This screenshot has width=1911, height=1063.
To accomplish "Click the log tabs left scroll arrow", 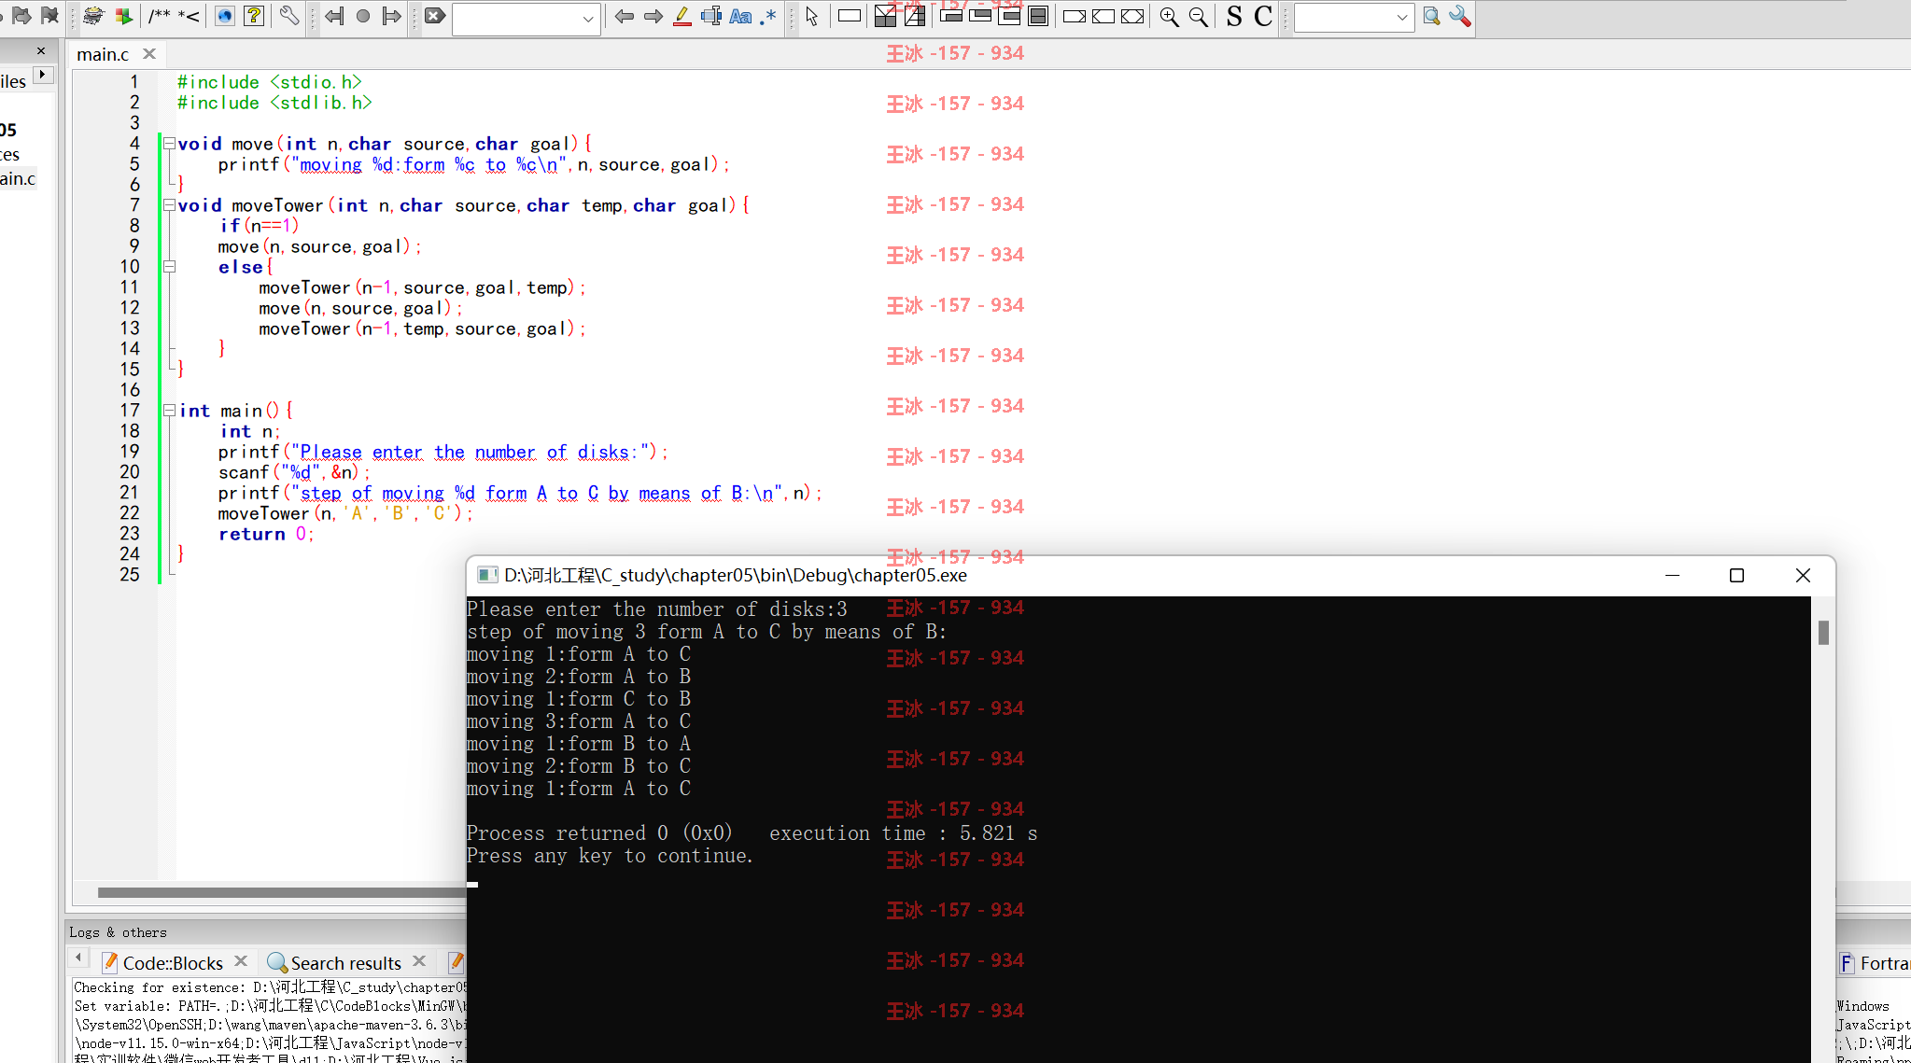I will point(78,958).
